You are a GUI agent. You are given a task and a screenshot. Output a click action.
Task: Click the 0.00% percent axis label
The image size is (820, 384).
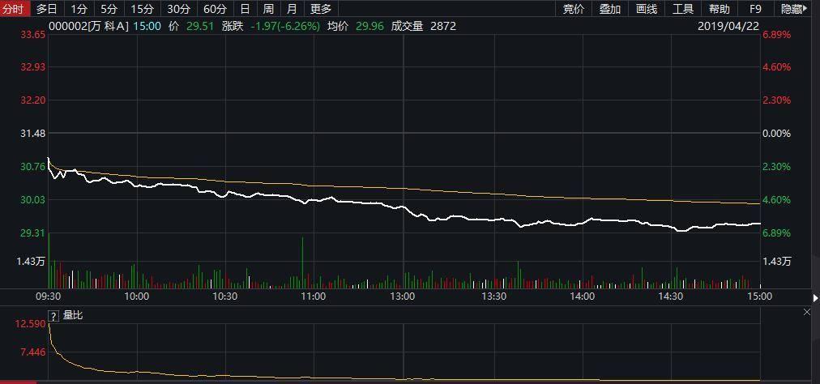tap(776, 134)
